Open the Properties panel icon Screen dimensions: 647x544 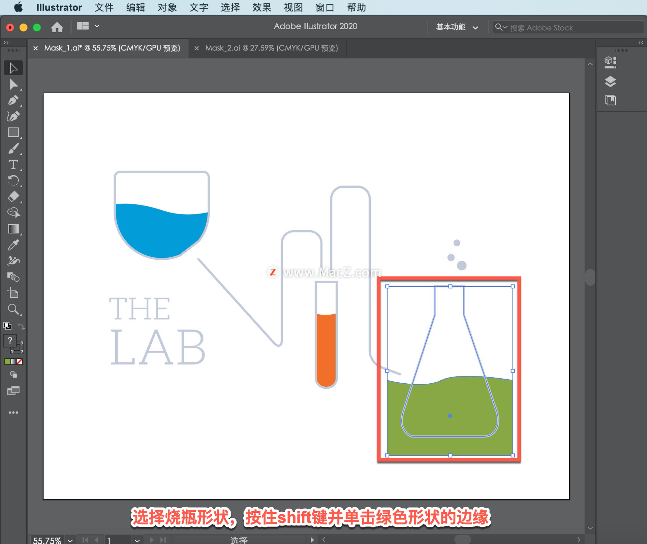click(x=610, y=62)
